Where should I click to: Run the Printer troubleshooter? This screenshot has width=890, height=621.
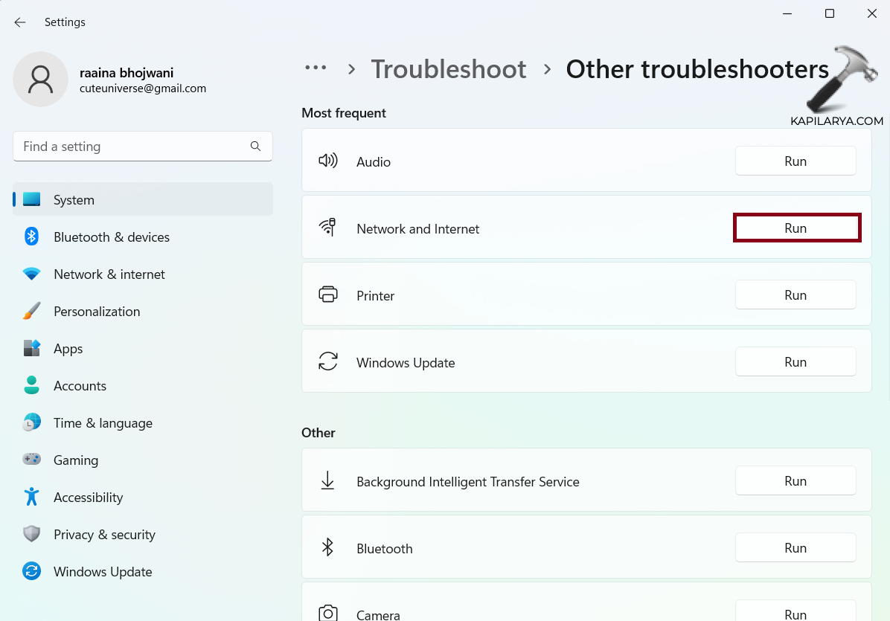click(795, 295)
